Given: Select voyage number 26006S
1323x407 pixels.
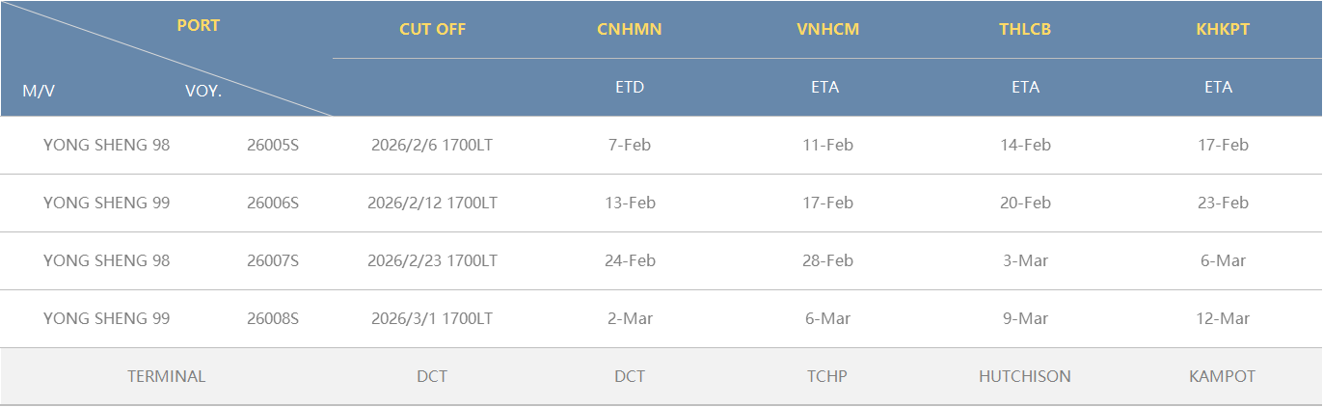Looking at the screenshot, I should (273, 203).
